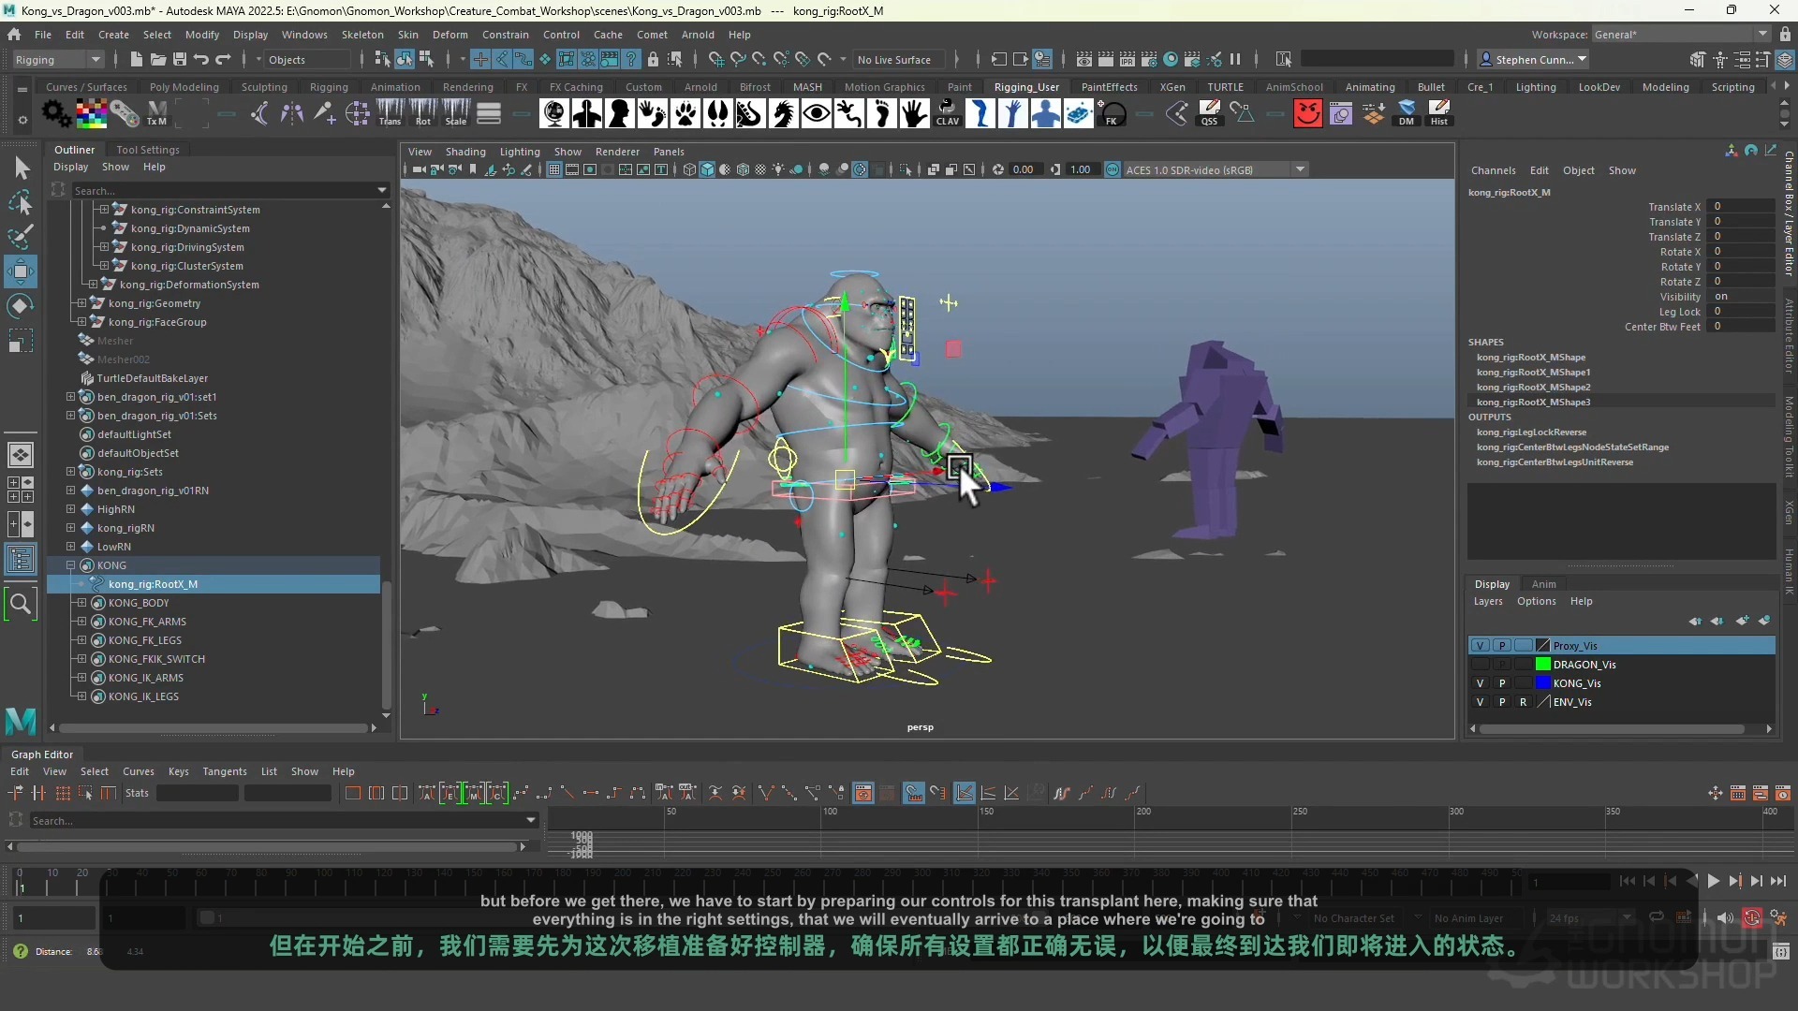Viewport: 1798px width, 1011px height.
Task: Toggle visibility of the DRAGON_Vis layer
Action: coord(1480,665)
